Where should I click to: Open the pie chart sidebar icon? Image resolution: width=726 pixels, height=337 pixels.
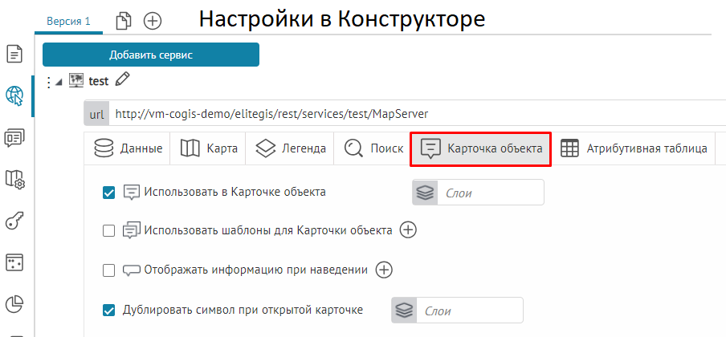click(14, 304)
